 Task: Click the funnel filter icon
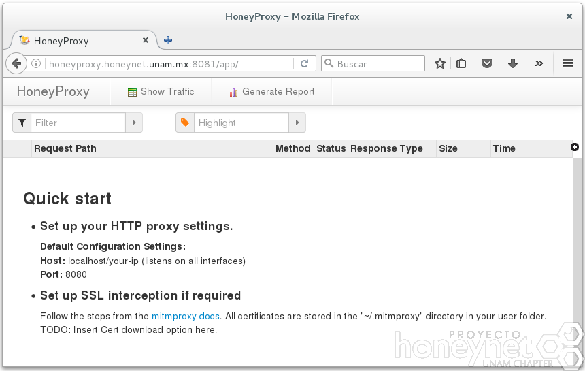point(22,123)
